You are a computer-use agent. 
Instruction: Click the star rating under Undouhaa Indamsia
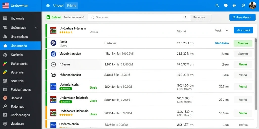[66, 33]
